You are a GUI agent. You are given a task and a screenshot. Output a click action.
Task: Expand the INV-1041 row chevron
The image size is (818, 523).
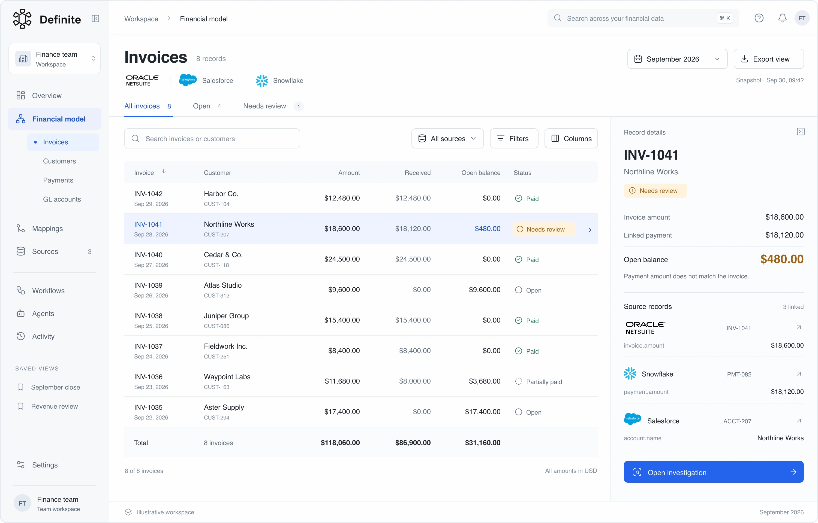[x=590, y=230]
